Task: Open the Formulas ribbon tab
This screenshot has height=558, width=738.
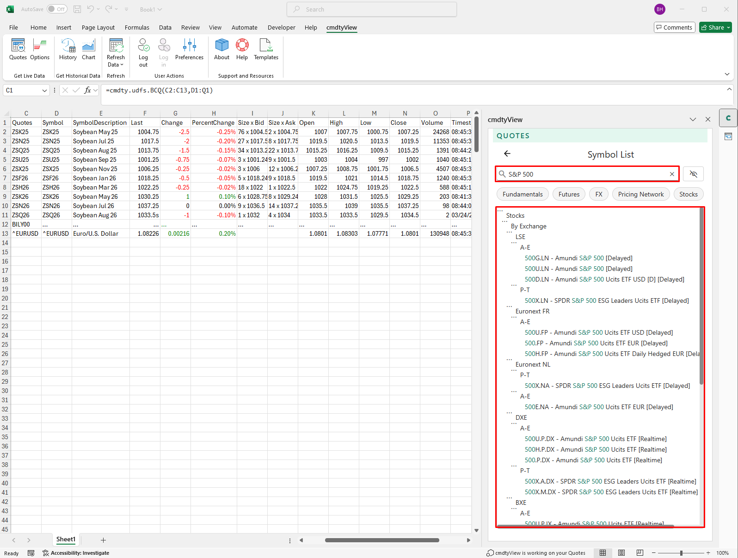Action: tap(137, 28)
